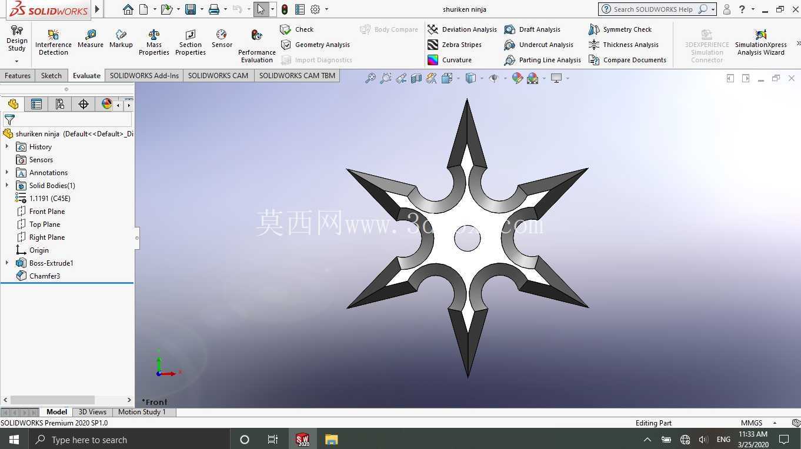Switch to the Features tab
Image resolution: width=801 pixels, height=449 pixels.
pyautogui.click(x=18, y=75)
